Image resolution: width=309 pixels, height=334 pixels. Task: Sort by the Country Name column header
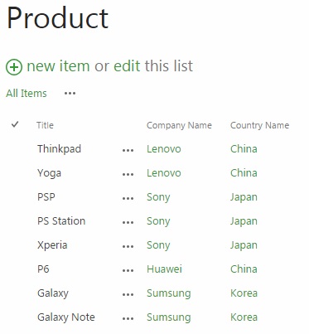tap(259, 125)
